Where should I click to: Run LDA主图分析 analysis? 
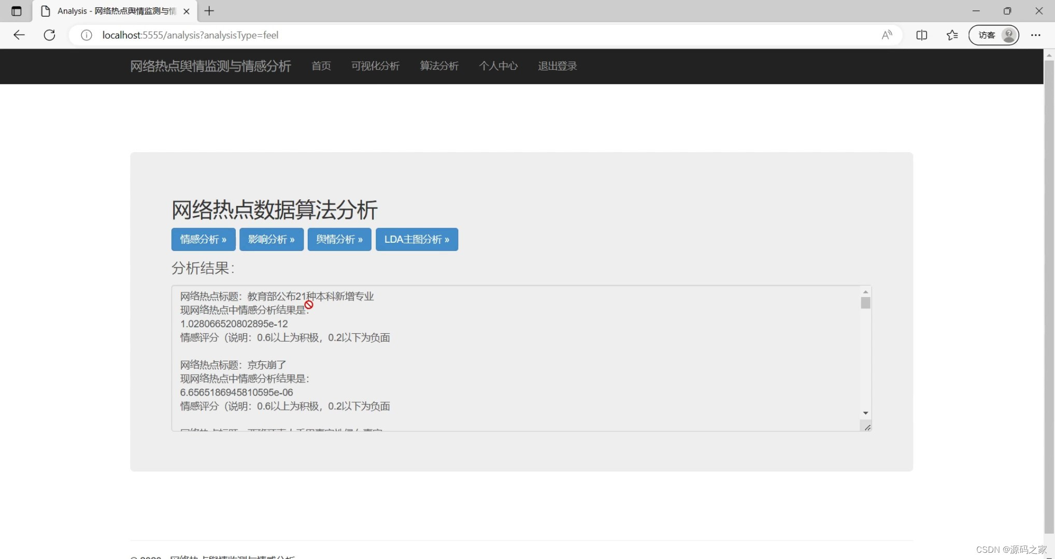[x=417, y=239]
